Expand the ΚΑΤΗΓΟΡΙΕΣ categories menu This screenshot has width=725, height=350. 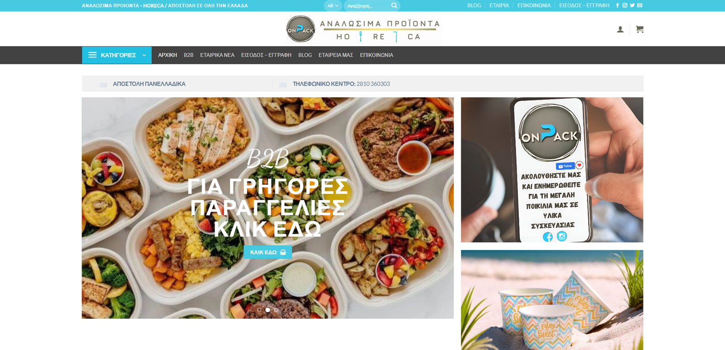(117, 55)
